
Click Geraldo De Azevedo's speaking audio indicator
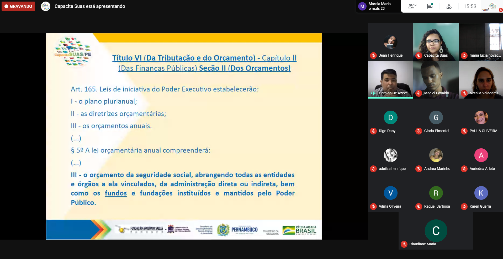[x=373, y=93]
